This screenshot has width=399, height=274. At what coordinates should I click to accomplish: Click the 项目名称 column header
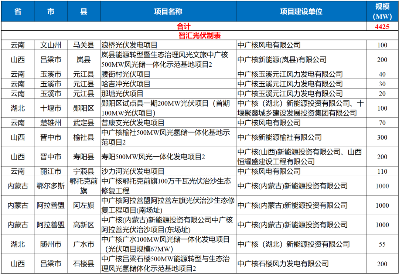coord(168,11)
